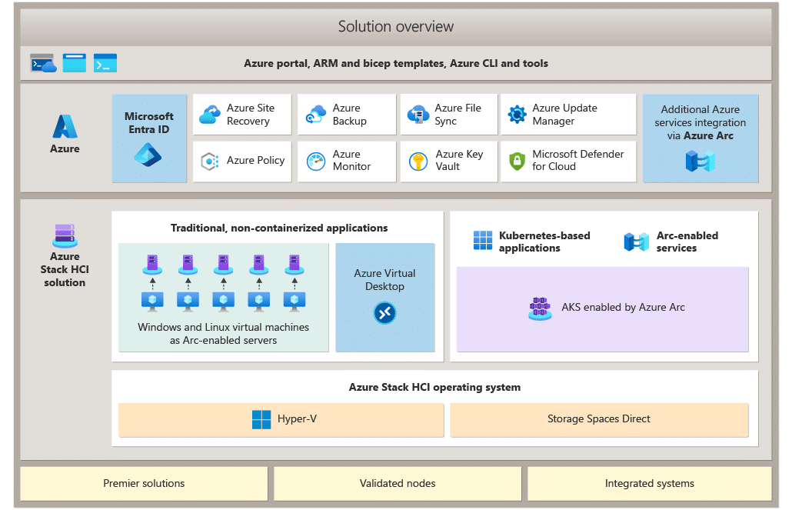
Task: Click the Azure Monitor gauge icon
Action: point(316,162)
